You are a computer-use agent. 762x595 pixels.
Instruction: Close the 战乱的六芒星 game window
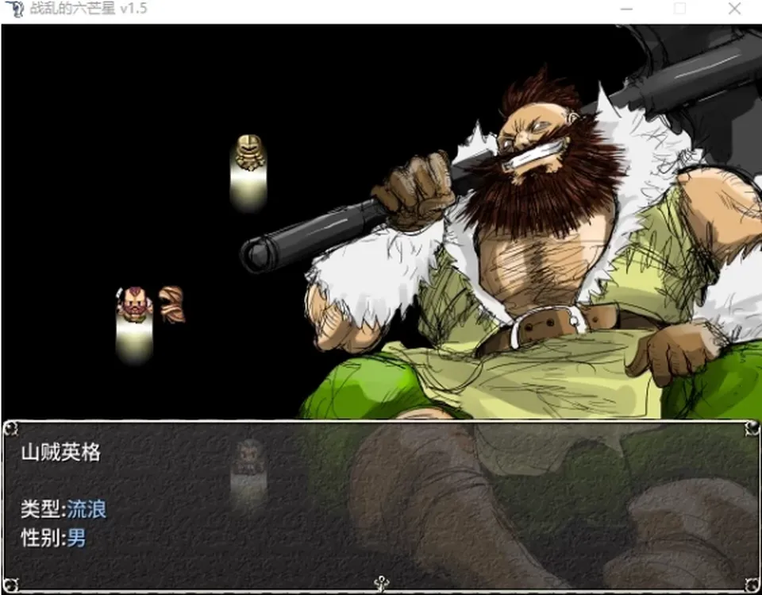coord(734,9)
